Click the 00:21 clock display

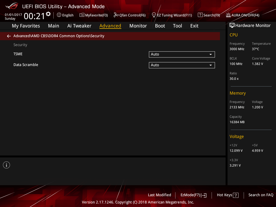tap(34, 16)
